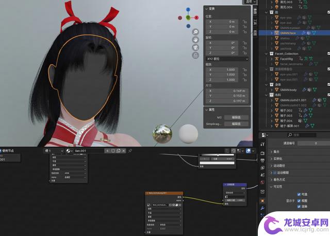Collapse Facert_Collection in outliner

pyautogui.click(x=266, y=53)
